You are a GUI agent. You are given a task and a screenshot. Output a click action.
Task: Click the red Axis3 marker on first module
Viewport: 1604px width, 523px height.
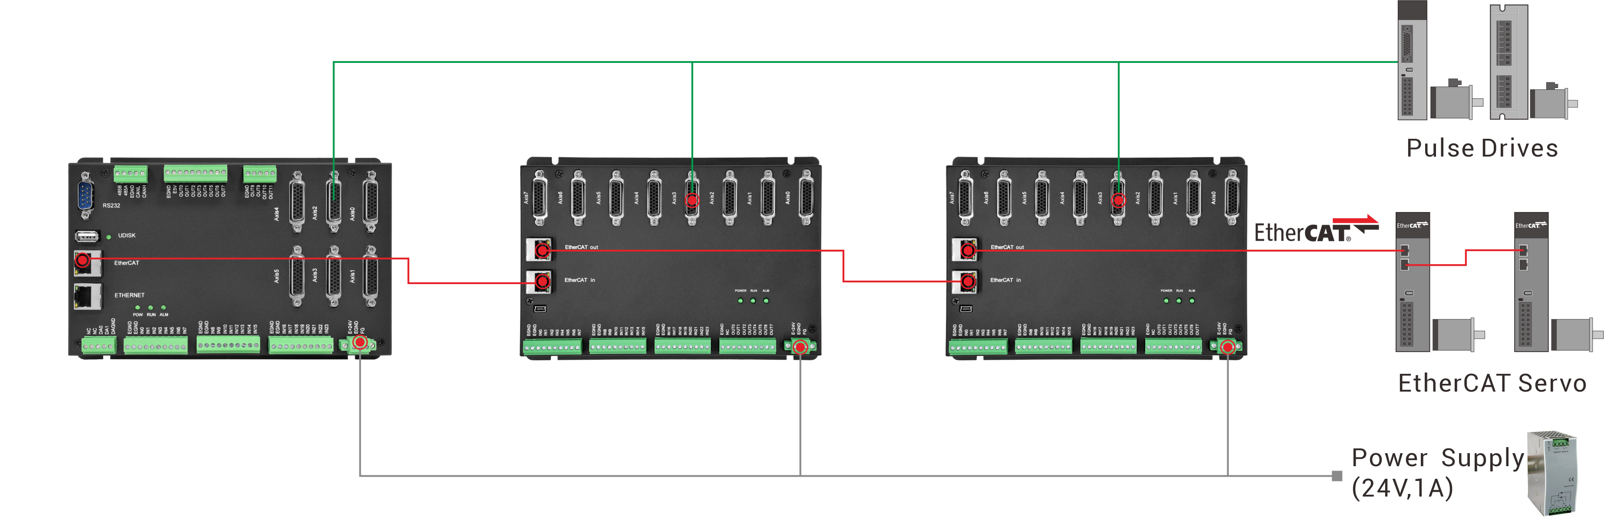[692, 200]
